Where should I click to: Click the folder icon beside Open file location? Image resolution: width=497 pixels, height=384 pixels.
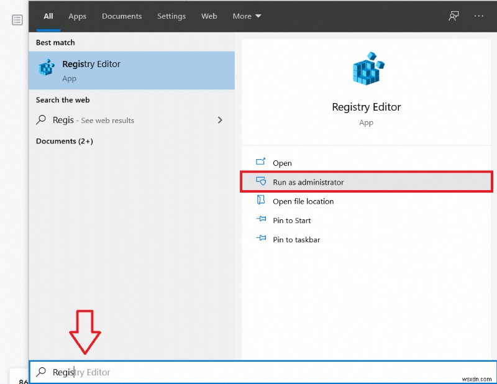tap(260, 201)
